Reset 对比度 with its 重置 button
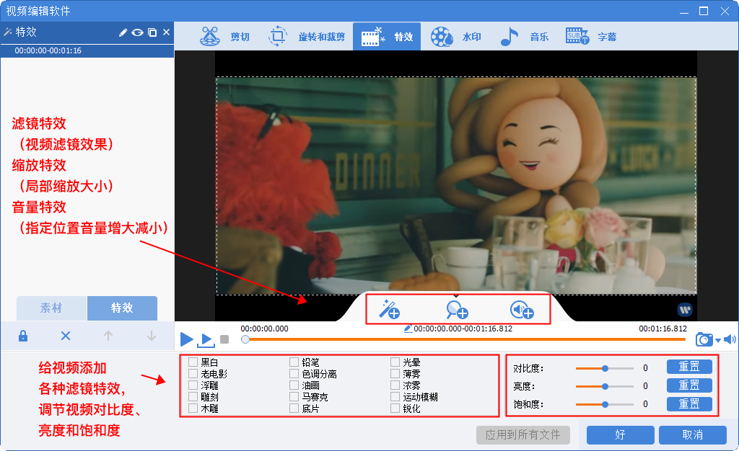739x451 pixels. click(x=689, y=367)
